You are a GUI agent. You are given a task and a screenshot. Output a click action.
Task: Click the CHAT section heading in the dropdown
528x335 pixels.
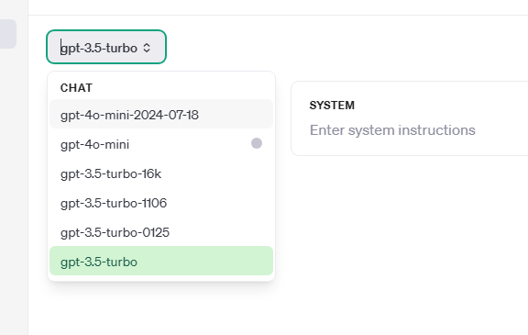point(76,88)
